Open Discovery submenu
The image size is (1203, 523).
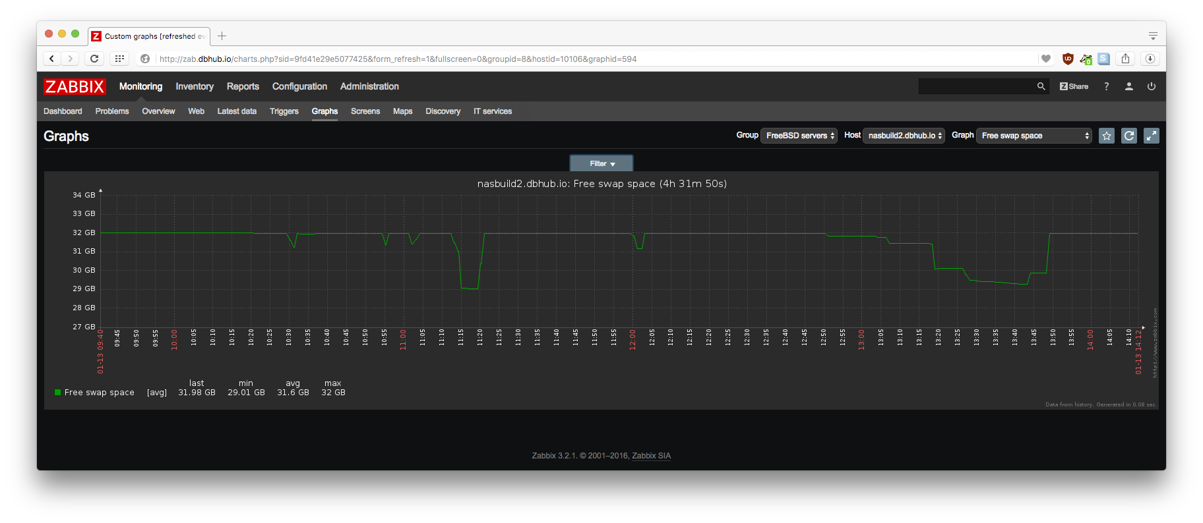tap(443, 111)
